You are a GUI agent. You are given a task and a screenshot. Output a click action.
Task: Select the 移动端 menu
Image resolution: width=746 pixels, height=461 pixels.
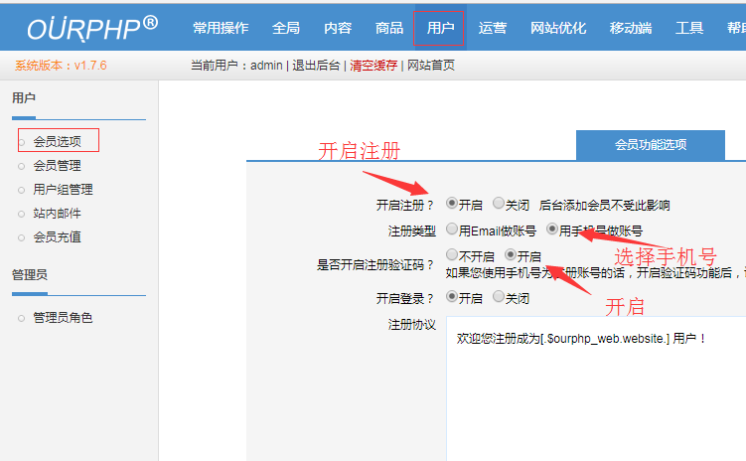tap(631, 28)
